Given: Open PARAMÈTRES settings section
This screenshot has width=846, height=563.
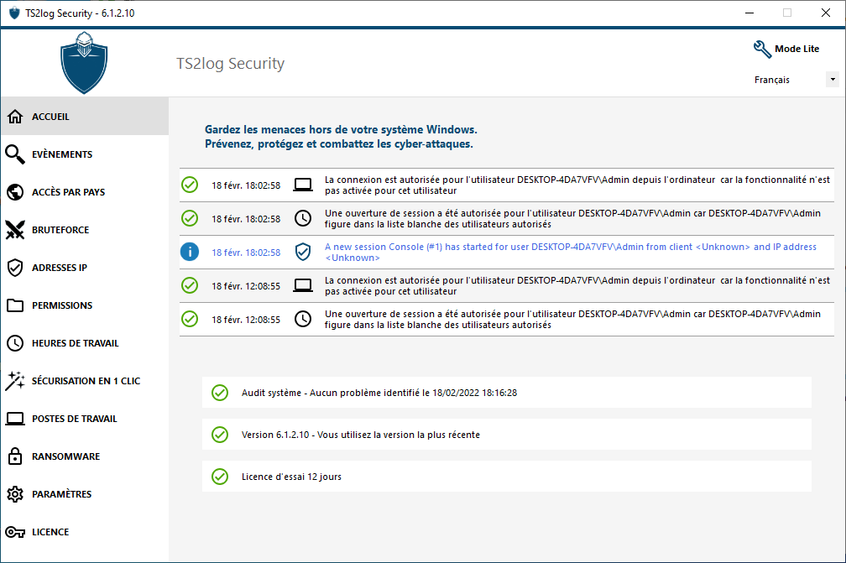Looking at the screenshot, I should point(85,494).
